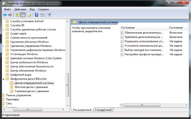191x119 pixels.
Task: Click the Forward arrow toolbar icon
Action: click(10, 15)
